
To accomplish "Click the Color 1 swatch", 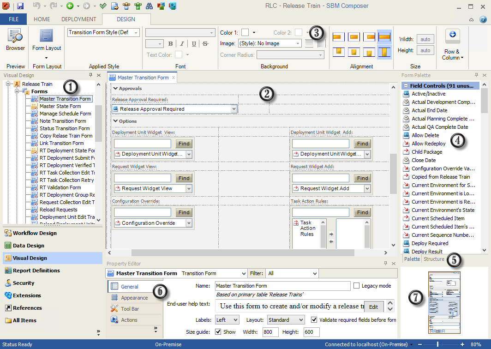I will pos(245,32).
